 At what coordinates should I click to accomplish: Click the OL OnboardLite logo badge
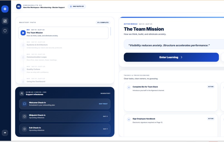[x=19, y=6]
